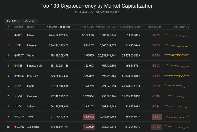Click the Binance Coin icon

point(15,66)
